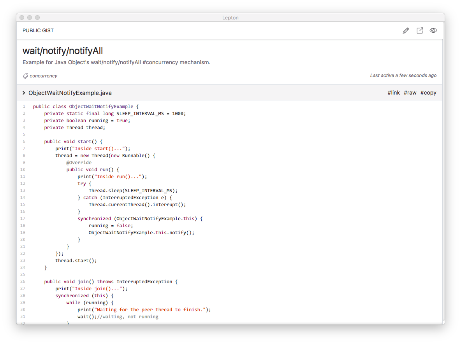
Task: Click the 'public void start() {' line
Action: pyautogui.click(x=73, y=142)
